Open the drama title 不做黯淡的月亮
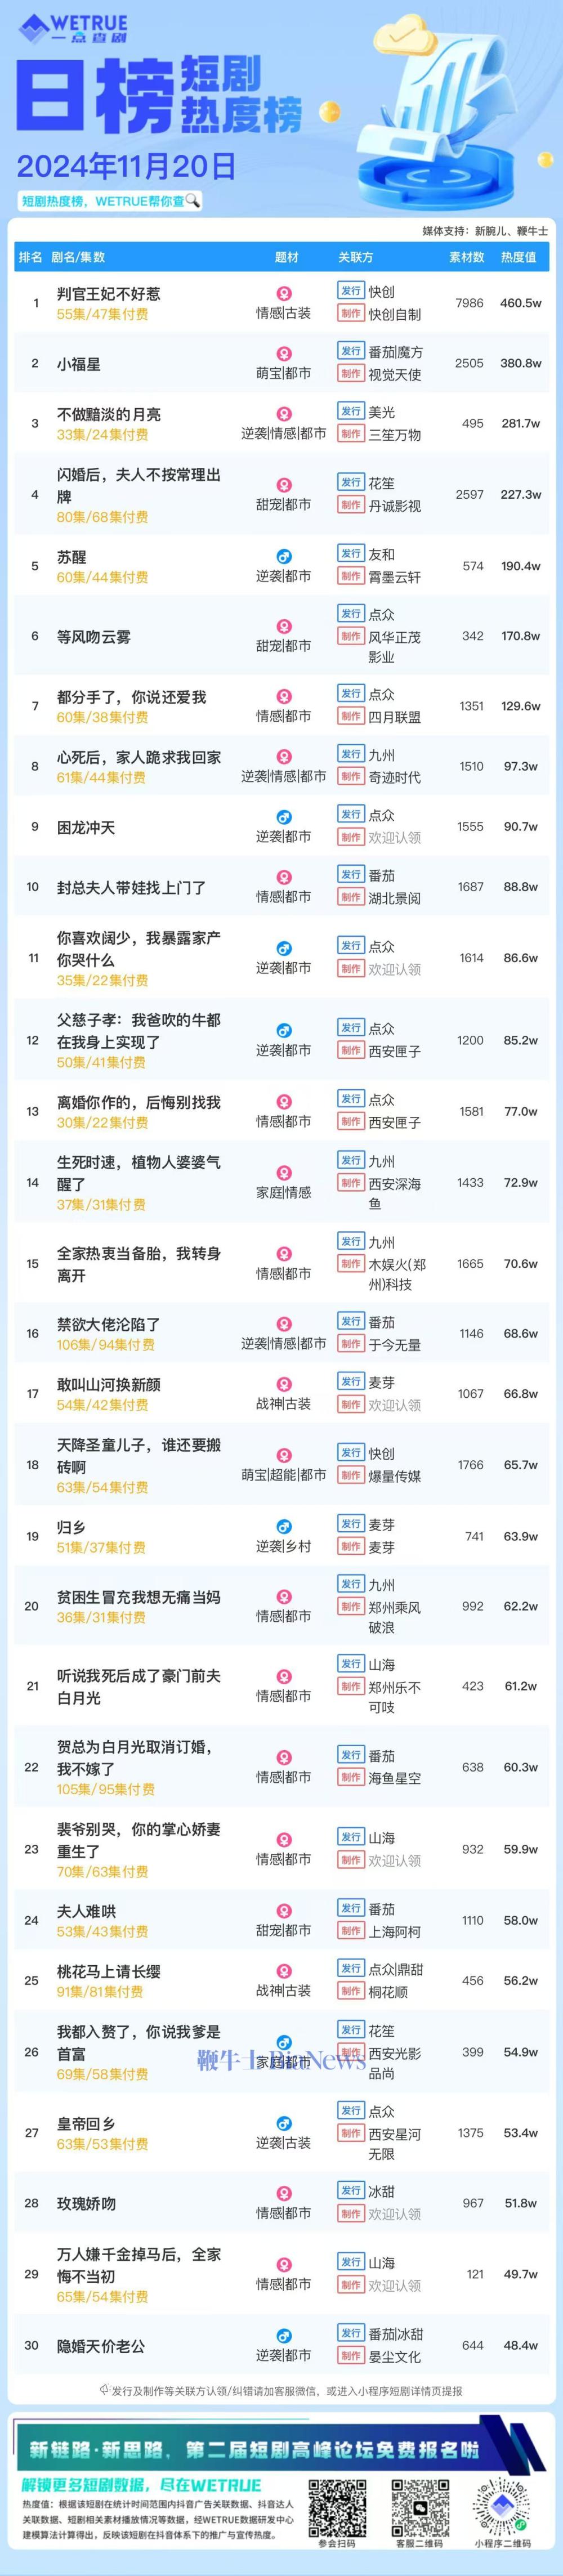The image size is (563, 2576). pos(109,414)
